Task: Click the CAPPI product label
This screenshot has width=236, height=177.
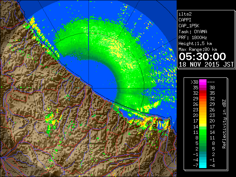Action: point(185,20)
